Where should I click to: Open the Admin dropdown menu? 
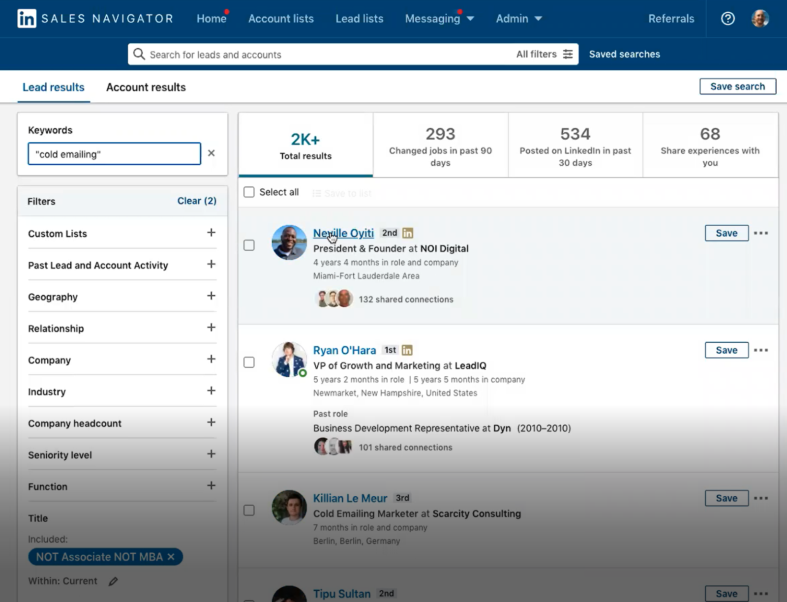point(519,19)
